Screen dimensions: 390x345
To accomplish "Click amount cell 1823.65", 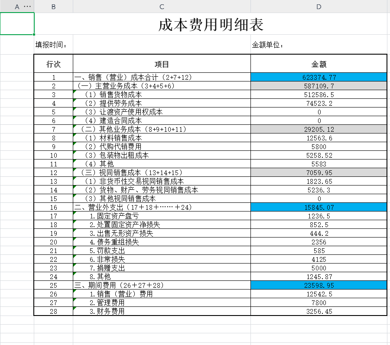I will point(319,181).
